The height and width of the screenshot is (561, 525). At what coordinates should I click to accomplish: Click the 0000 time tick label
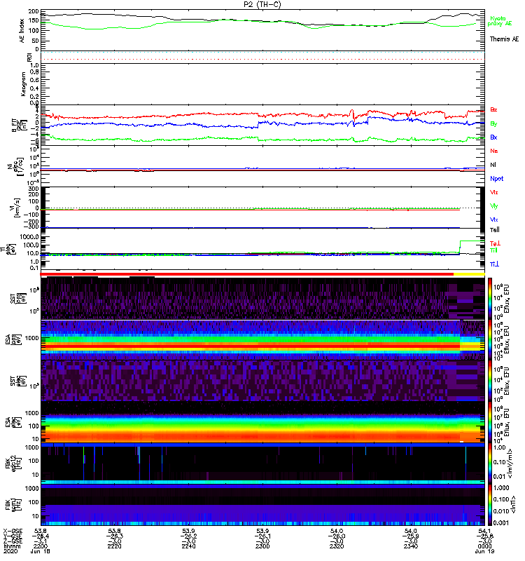coord(484,546)
